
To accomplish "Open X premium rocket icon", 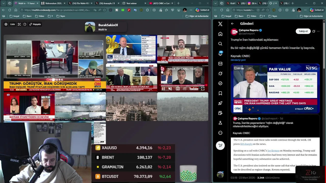I will point(220,103).
